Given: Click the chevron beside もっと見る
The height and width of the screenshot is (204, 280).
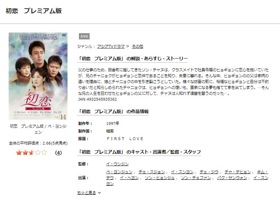Looking at the screenshot, I should pos(99,193).
